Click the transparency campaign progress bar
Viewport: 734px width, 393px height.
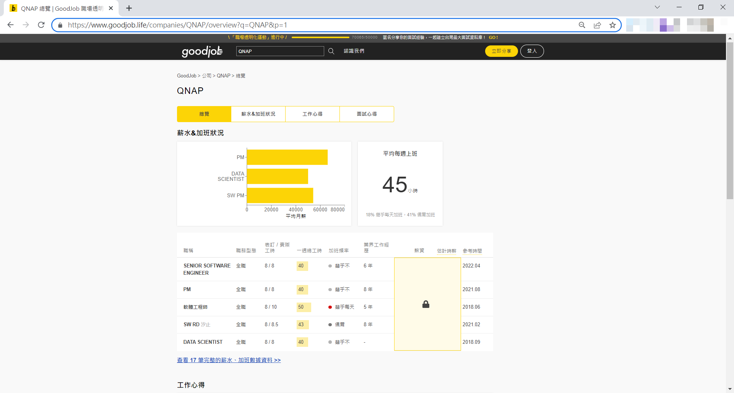click(x=320, y=37)
